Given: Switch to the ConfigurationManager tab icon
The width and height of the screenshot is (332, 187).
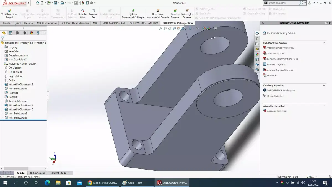Looking at the screenshot, I should 17,33.
